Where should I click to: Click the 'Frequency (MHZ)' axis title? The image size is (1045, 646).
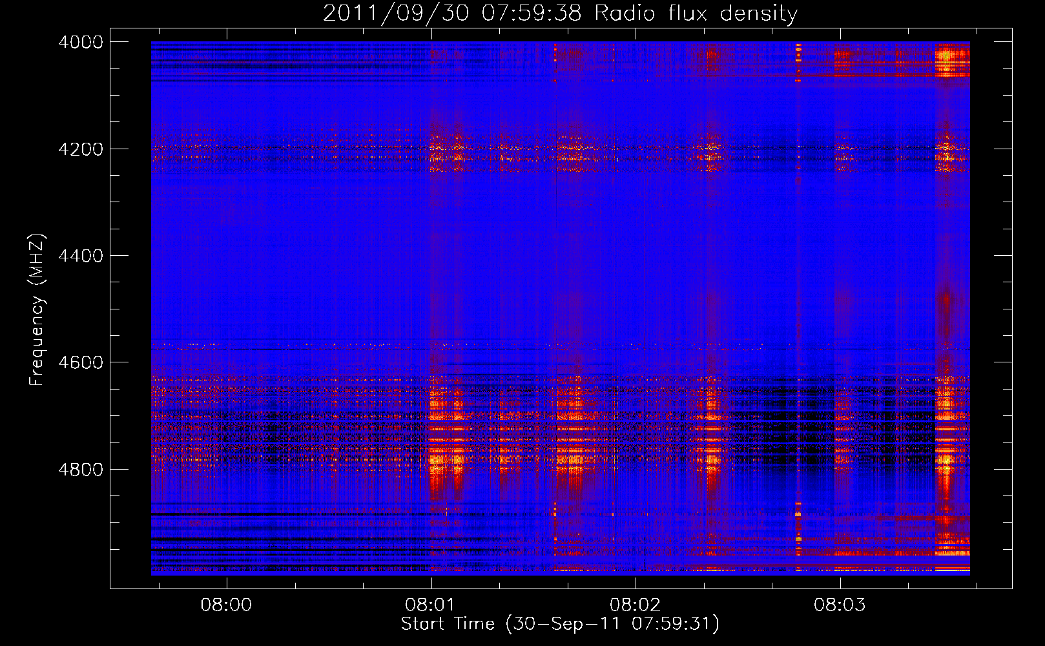(37, 310)
